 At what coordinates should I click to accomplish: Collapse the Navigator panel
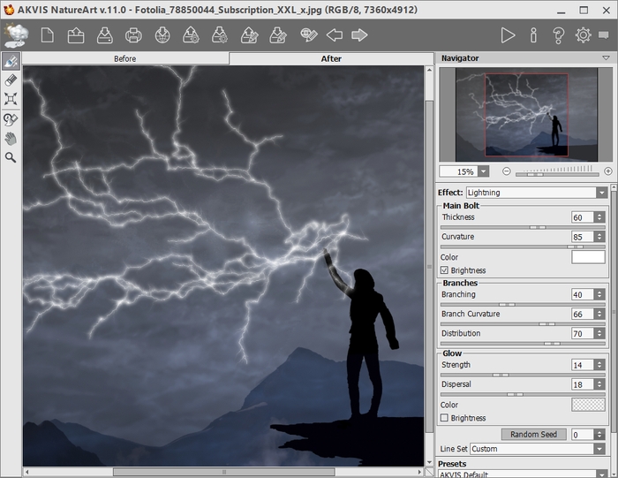coord(607,58)
